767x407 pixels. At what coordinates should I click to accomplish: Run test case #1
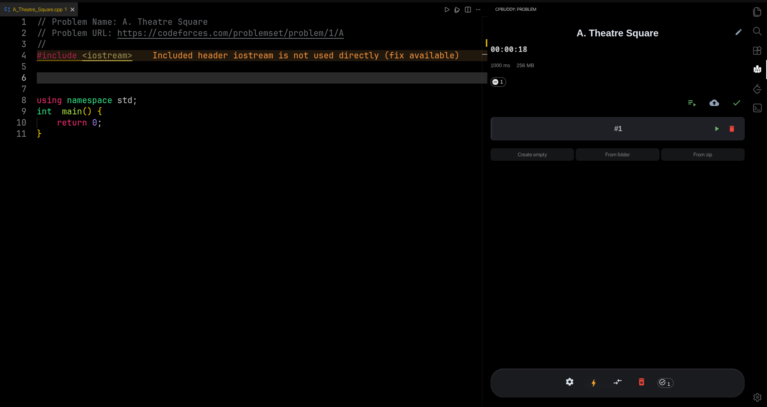717,129
